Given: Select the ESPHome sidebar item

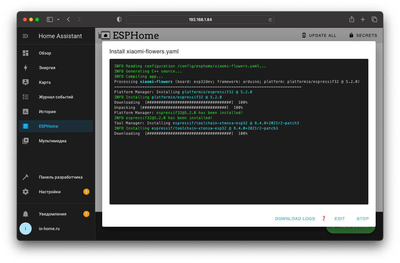Looking at the screenshot, I should click(48, 126).
